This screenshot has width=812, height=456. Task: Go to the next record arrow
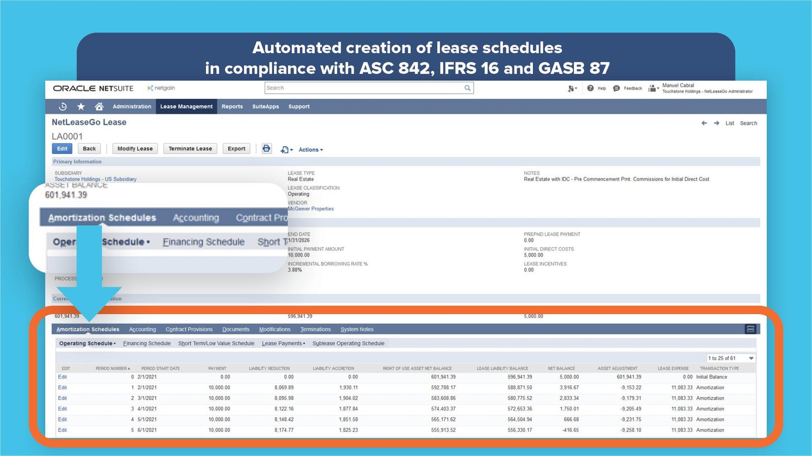click(717, 123)
